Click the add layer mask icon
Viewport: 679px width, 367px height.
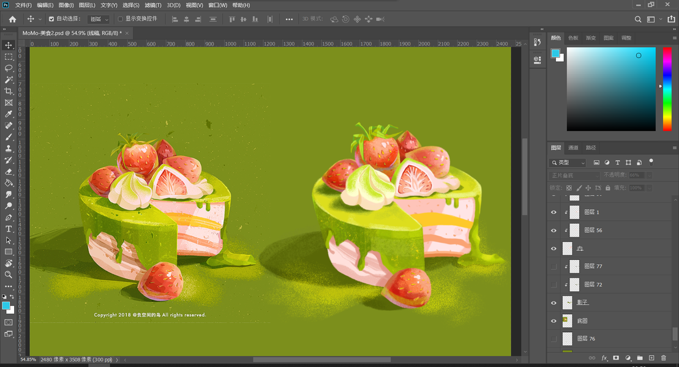616,358
